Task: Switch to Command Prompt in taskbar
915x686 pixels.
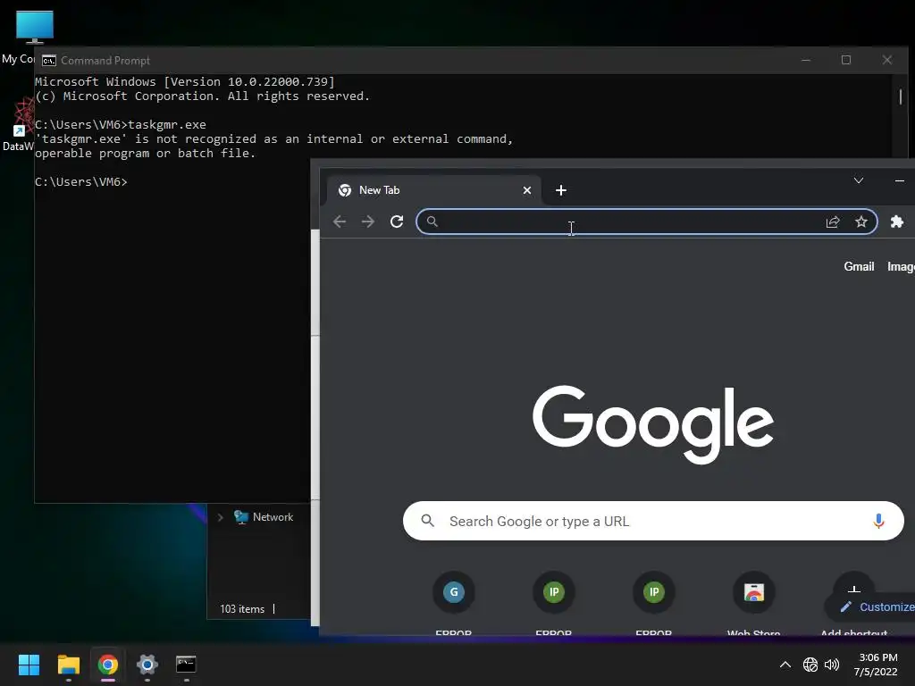Action: [x=186, y=665]
